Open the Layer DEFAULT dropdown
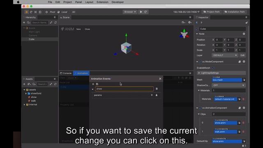 click(x=225, y=55)
